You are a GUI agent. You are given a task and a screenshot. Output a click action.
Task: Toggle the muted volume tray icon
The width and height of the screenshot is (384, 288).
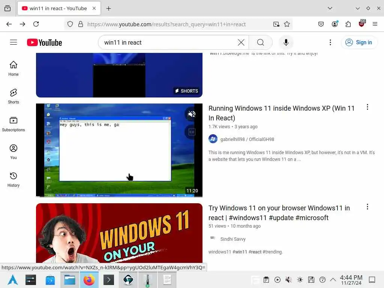click(x=288, y=280)
